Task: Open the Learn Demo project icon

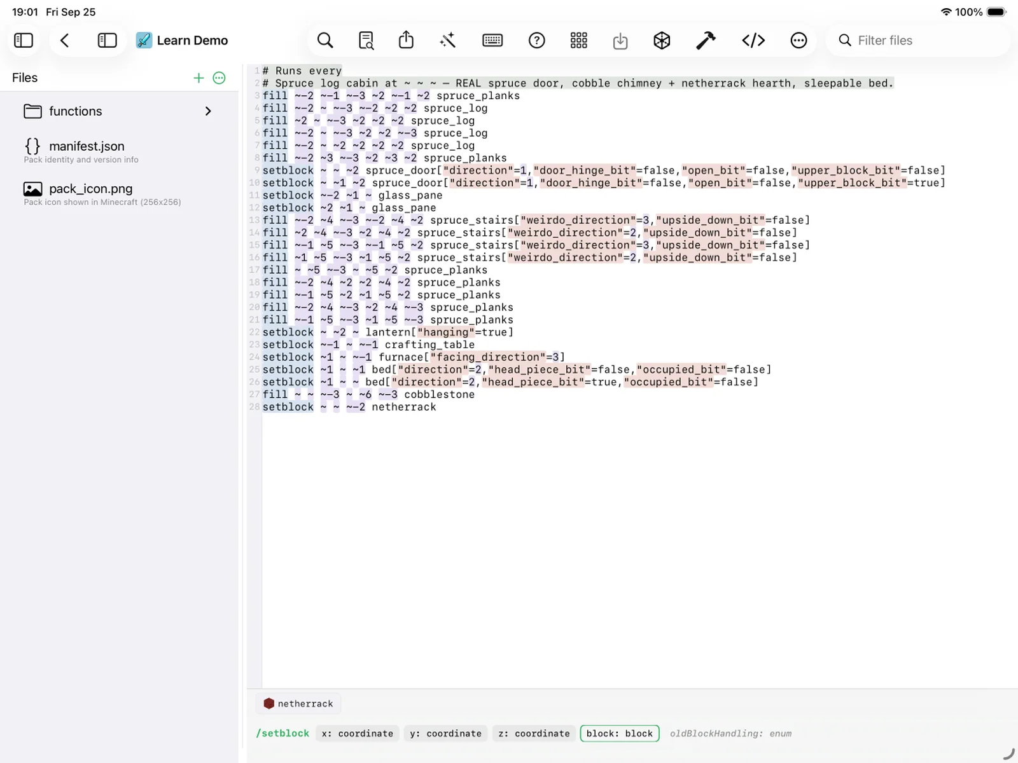Action: [x=144, y=41]
